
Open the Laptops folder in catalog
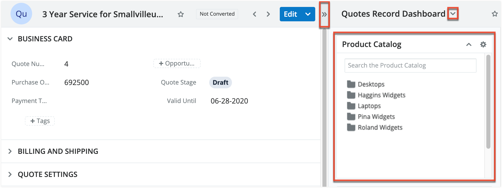369,106
